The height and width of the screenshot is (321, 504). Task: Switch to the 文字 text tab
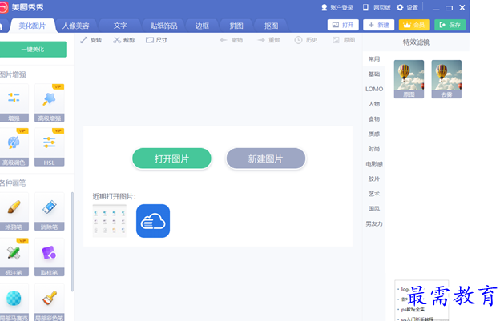pos(120,26)
